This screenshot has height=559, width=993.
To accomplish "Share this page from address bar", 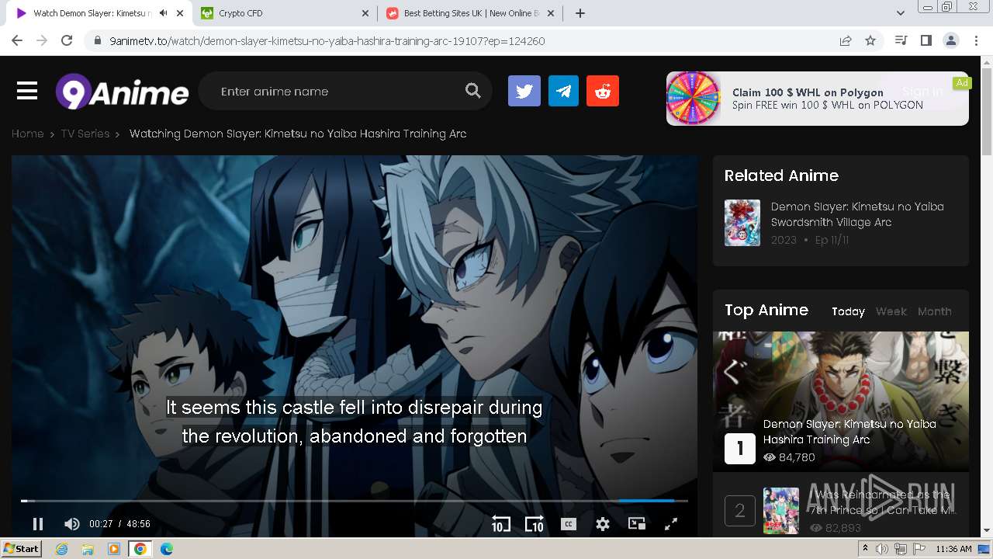I will pyautogui.click(x=846, y=41).
